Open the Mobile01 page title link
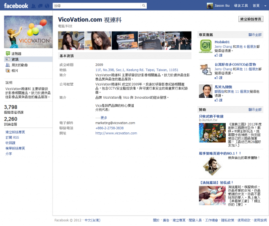This screenshot has height=226, width=269. click(x=222, y=42)
